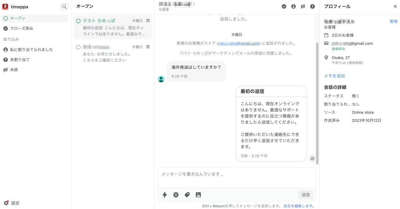Click the メモを追加 link
Image resolution: width=400 pixels, height=209 pixels.
pyautogui.click(x=334, y=76)
